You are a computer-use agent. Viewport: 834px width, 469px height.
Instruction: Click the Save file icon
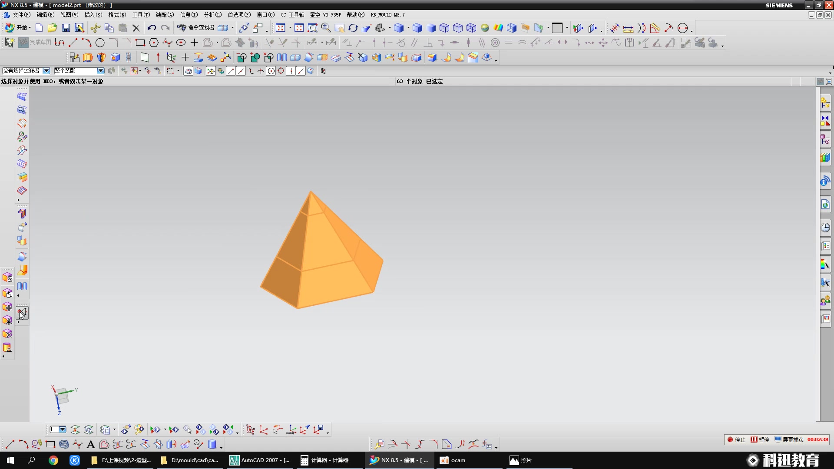coord(66,28)
